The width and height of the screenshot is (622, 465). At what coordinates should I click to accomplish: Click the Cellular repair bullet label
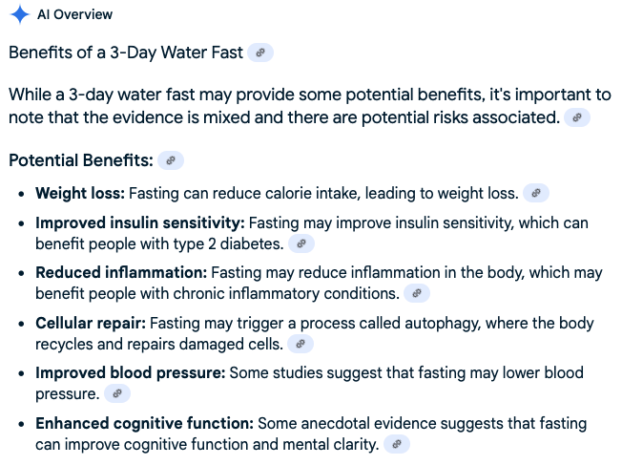tap(91, 323)
